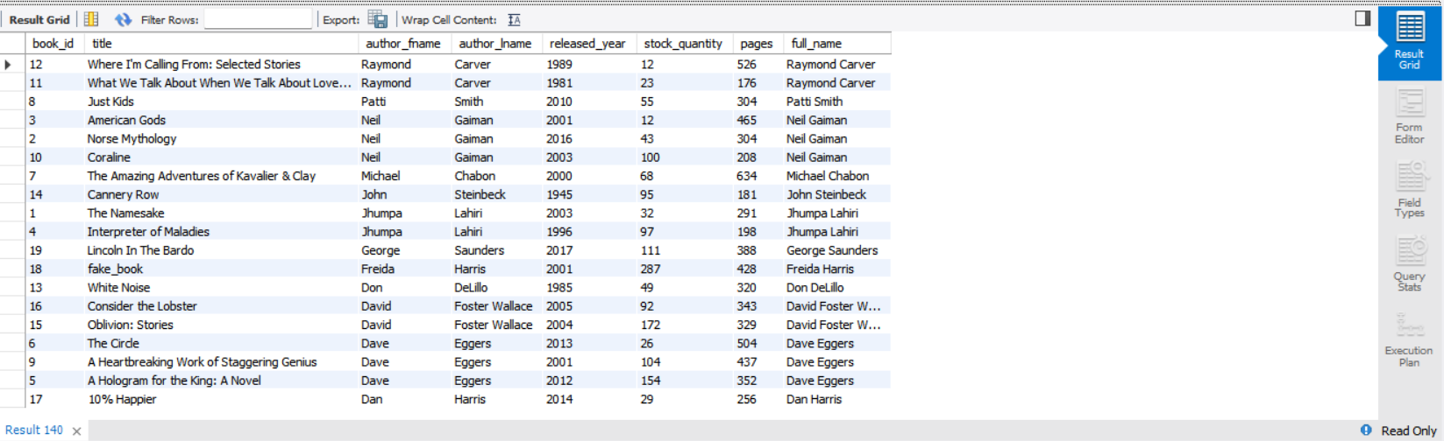1444x441 pixels.
Task: Select the 'Consider the Lobster' cell
Action: click(x=221, y=306)
